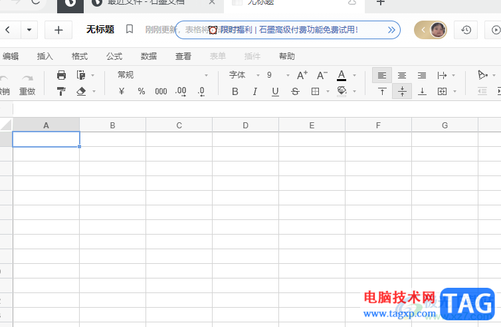Image resolution: width=501 pixels, height=327 pixels.
Task: Select the format painter tool
Action: pyautogui.click(x=61, y=92)
